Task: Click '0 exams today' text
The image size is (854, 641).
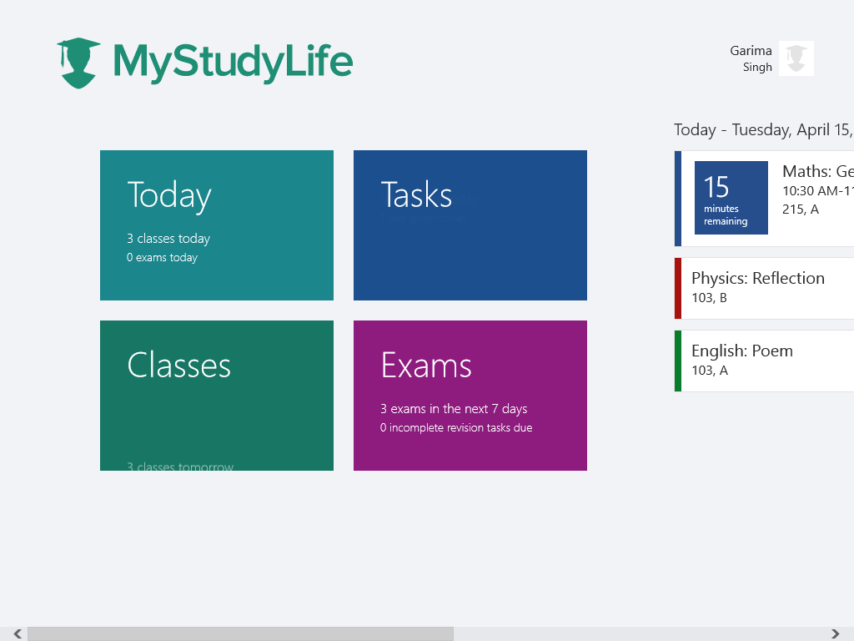Action: pyautogui.click(x=162, y=257)
